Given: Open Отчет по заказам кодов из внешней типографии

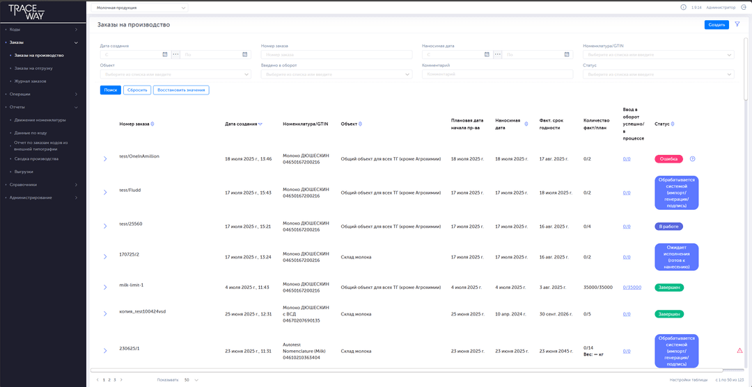Looking at the screenshot, I should [x=42, y=145].
